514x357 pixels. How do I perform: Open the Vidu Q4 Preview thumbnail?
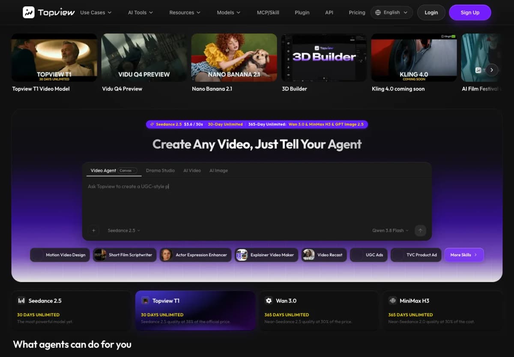[x=144, y=57]
